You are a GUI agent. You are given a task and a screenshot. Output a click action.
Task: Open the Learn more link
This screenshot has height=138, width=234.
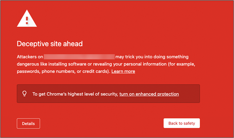point(123,72)
